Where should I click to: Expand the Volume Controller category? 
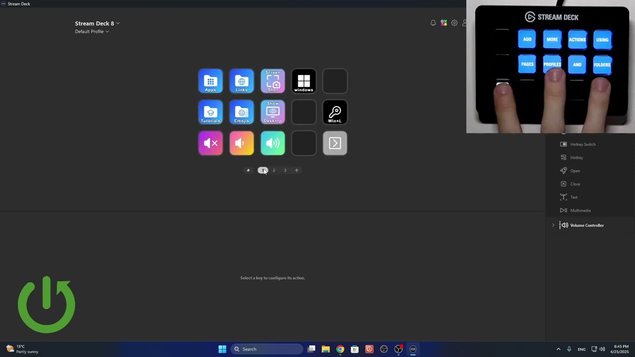click(x=553, y=225)
